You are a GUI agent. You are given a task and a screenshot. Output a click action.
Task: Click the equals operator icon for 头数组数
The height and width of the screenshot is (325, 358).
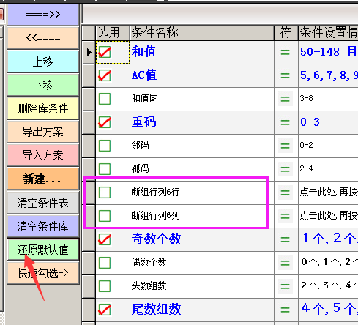tap(286, 286)
